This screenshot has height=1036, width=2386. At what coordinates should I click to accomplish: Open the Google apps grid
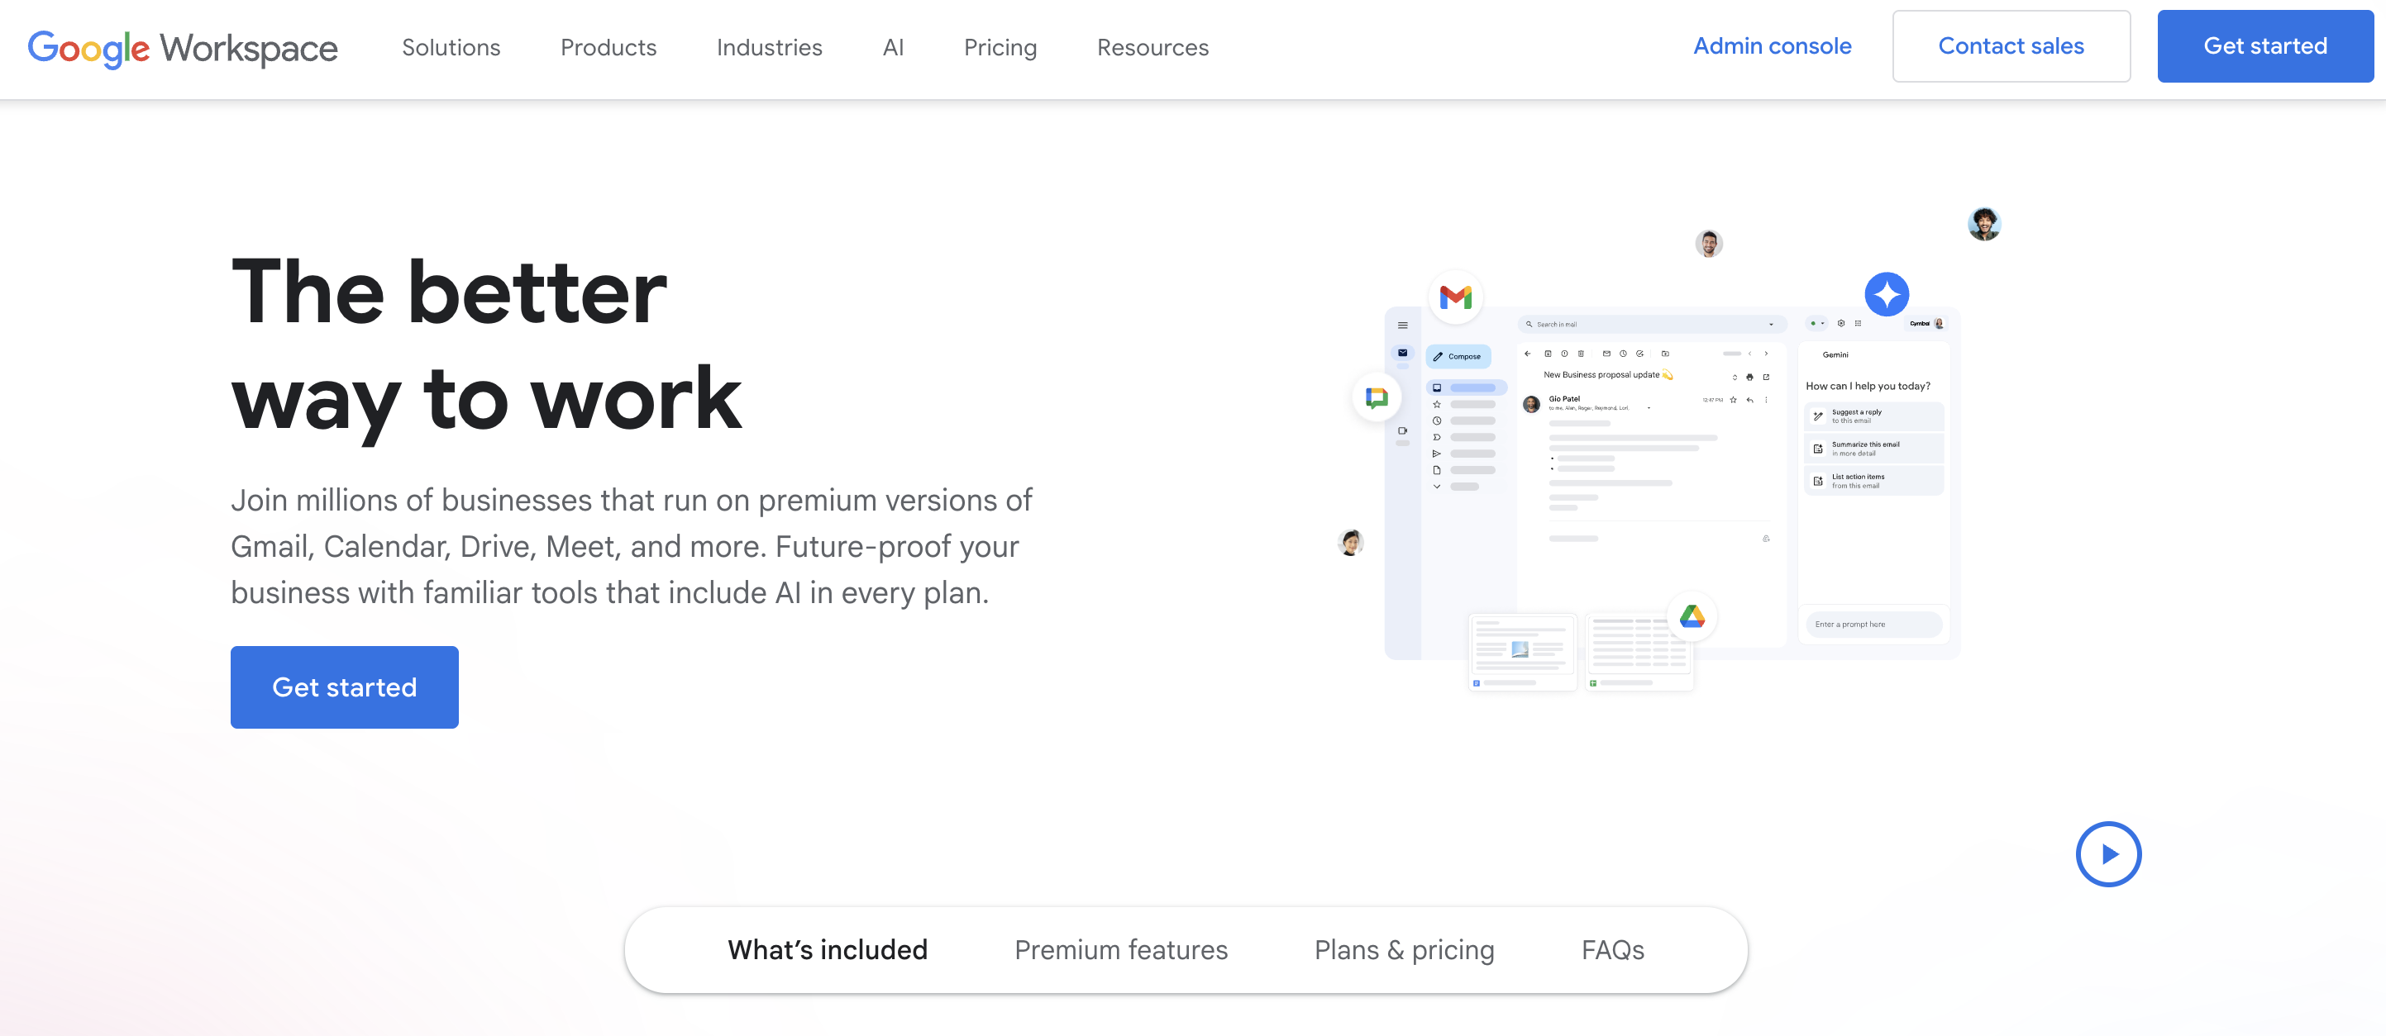[x=1858, y=324]
